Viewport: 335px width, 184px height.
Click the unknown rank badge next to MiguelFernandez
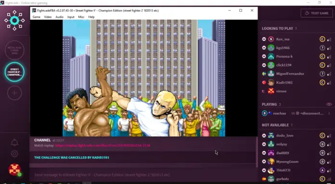tap(322, 74)
